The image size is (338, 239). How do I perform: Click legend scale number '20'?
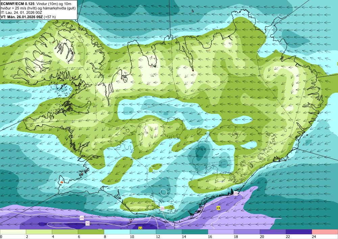262,237
